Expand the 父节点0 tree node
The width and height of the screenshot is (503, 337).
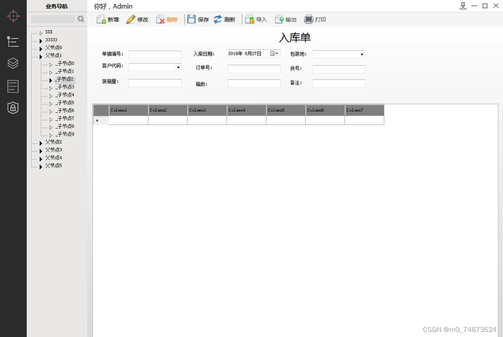point(41,49)
